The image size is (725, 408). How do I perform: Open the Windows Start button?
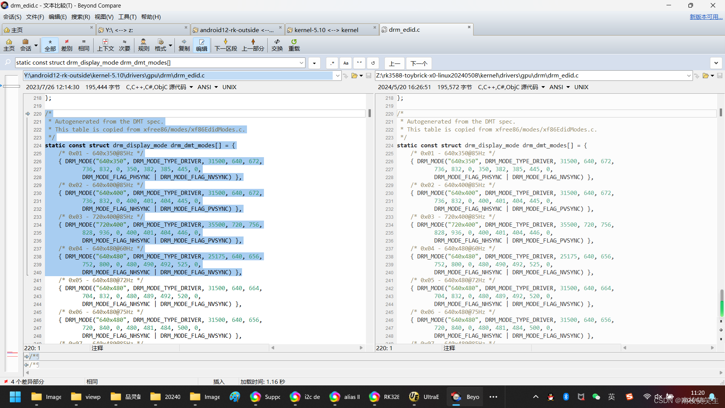(x=15, y=397)
